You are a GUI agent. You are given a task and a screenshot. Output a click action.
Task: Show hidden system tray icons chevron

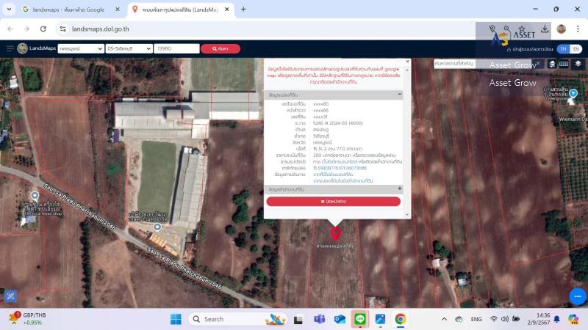tap(444, 319)
